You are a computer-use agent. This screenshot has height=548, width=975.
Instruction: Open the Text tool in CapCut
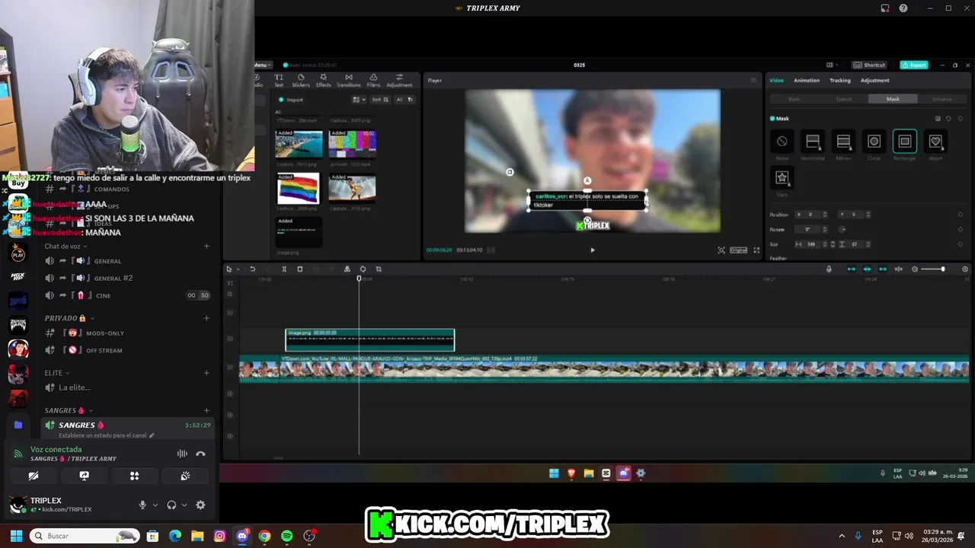(x=279, y=80)
